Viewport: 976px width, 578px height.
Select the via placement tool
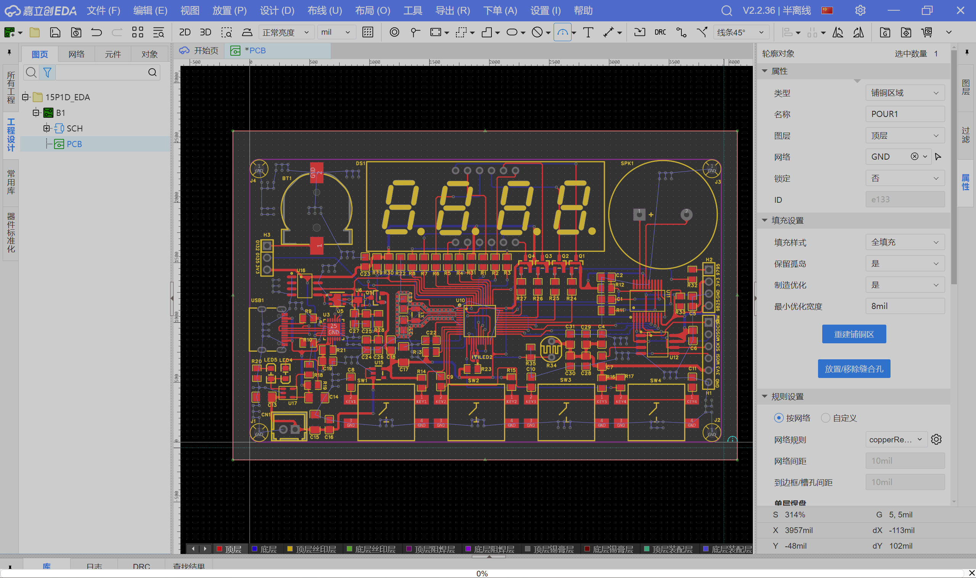coord(394,32)
